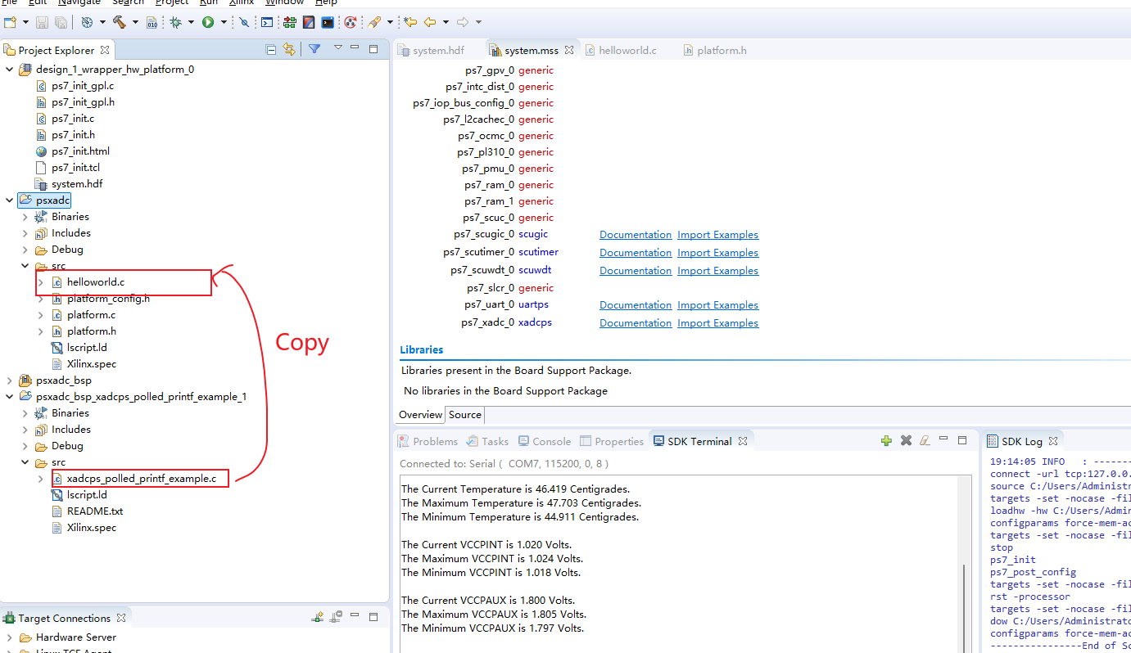Click Import Examples for ps7_xadc_0
The height and width of the screenshot is (653, 1131).
tap(717, 323)
